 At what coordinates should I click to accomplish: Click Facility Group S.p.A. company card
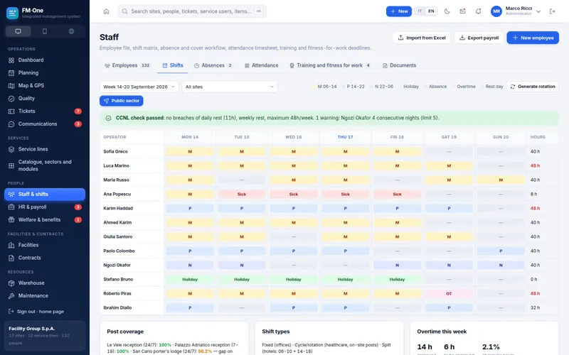(45, 335)
